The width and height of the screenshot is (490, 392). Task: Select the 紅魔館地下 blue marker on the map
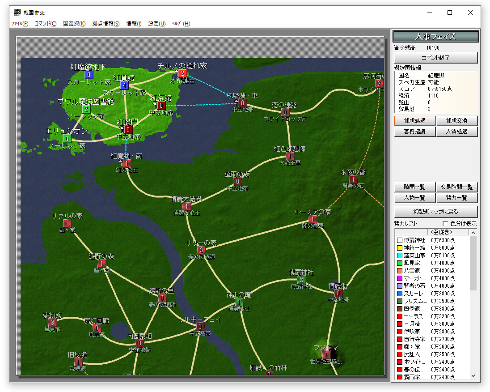pos(89,75)
